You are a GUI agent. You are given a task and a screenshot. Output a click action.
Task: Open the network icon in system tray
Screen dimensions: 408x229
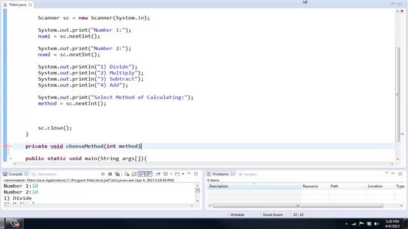[354, 224]
